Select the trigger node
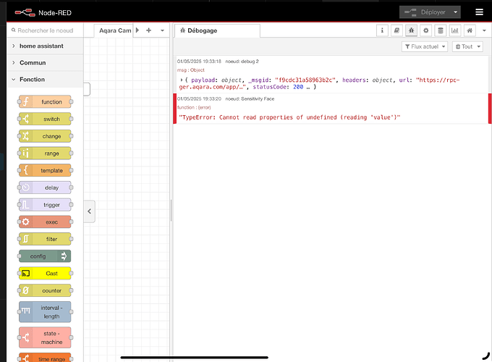The height and width of the screenshot is (362, 492). (45, 205)
